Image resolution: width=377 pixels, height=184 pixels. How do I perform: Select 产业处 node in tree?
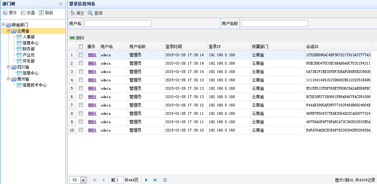click(x=28, y=55)
